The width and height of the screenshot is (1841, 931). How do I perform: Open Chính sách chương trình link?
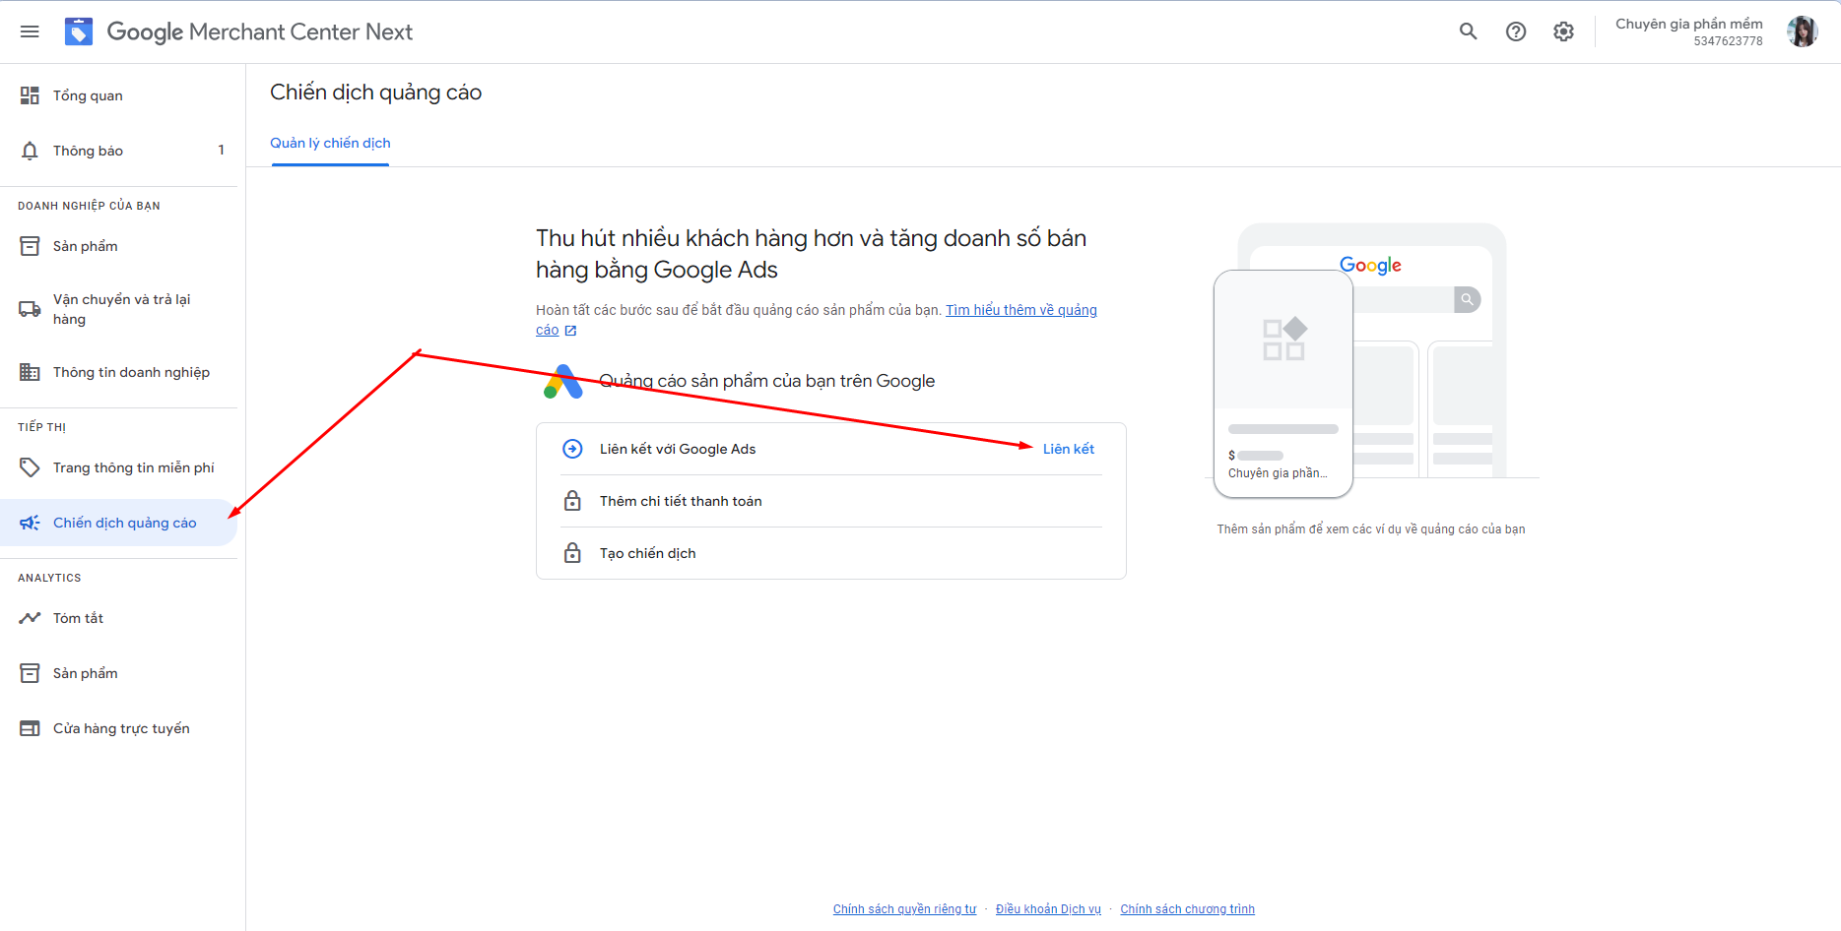pos(1187,909)
